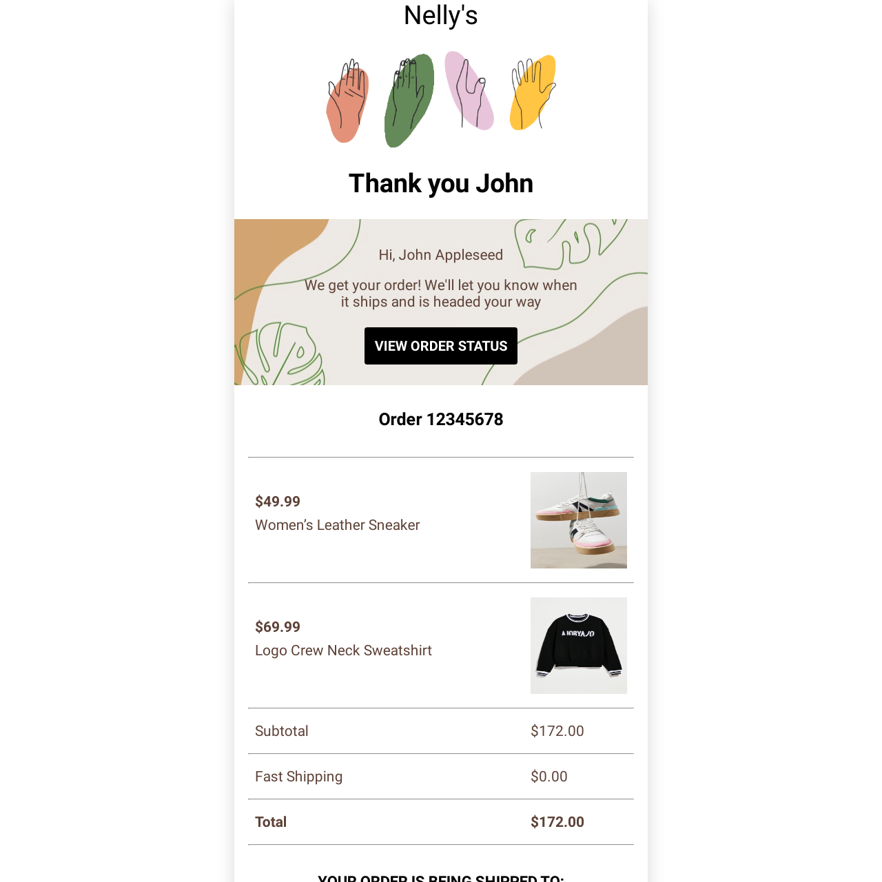882x882 pixels.
Task: Click the Subtotal amount $172.00
Action: (x=557, y=731)
